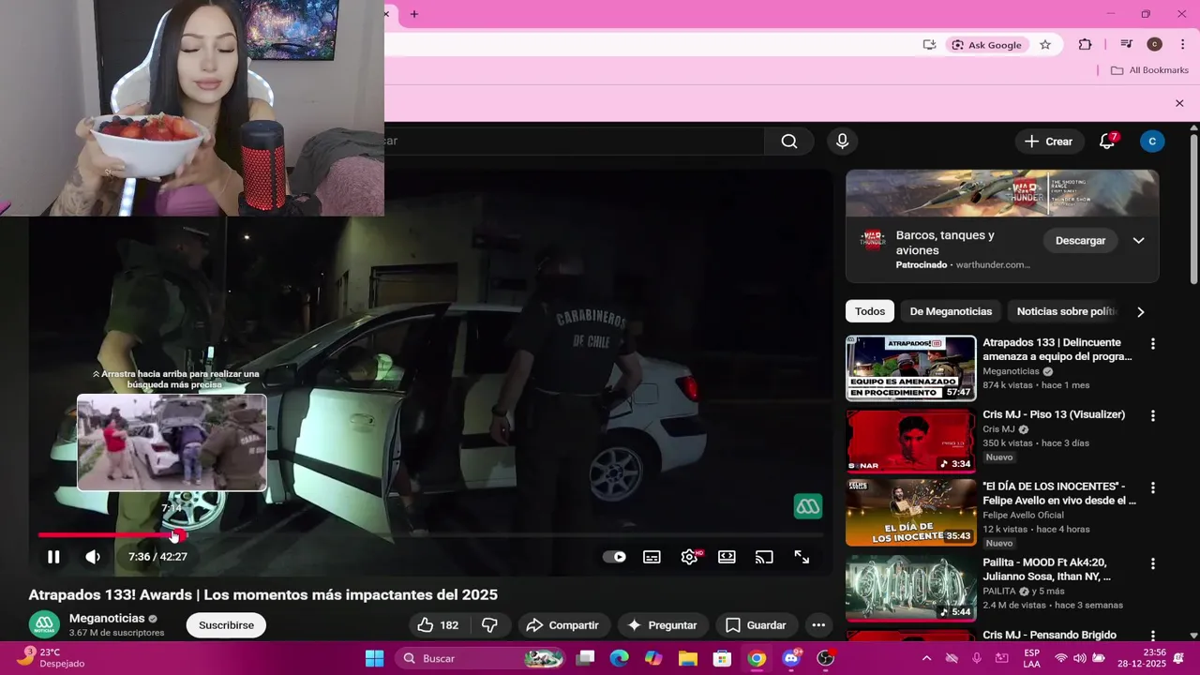The height and width of the screenshot is (675, 1200).
Task: Play Cris MJ - Piso 13 (Visualizer)
Action: point(911,440)
